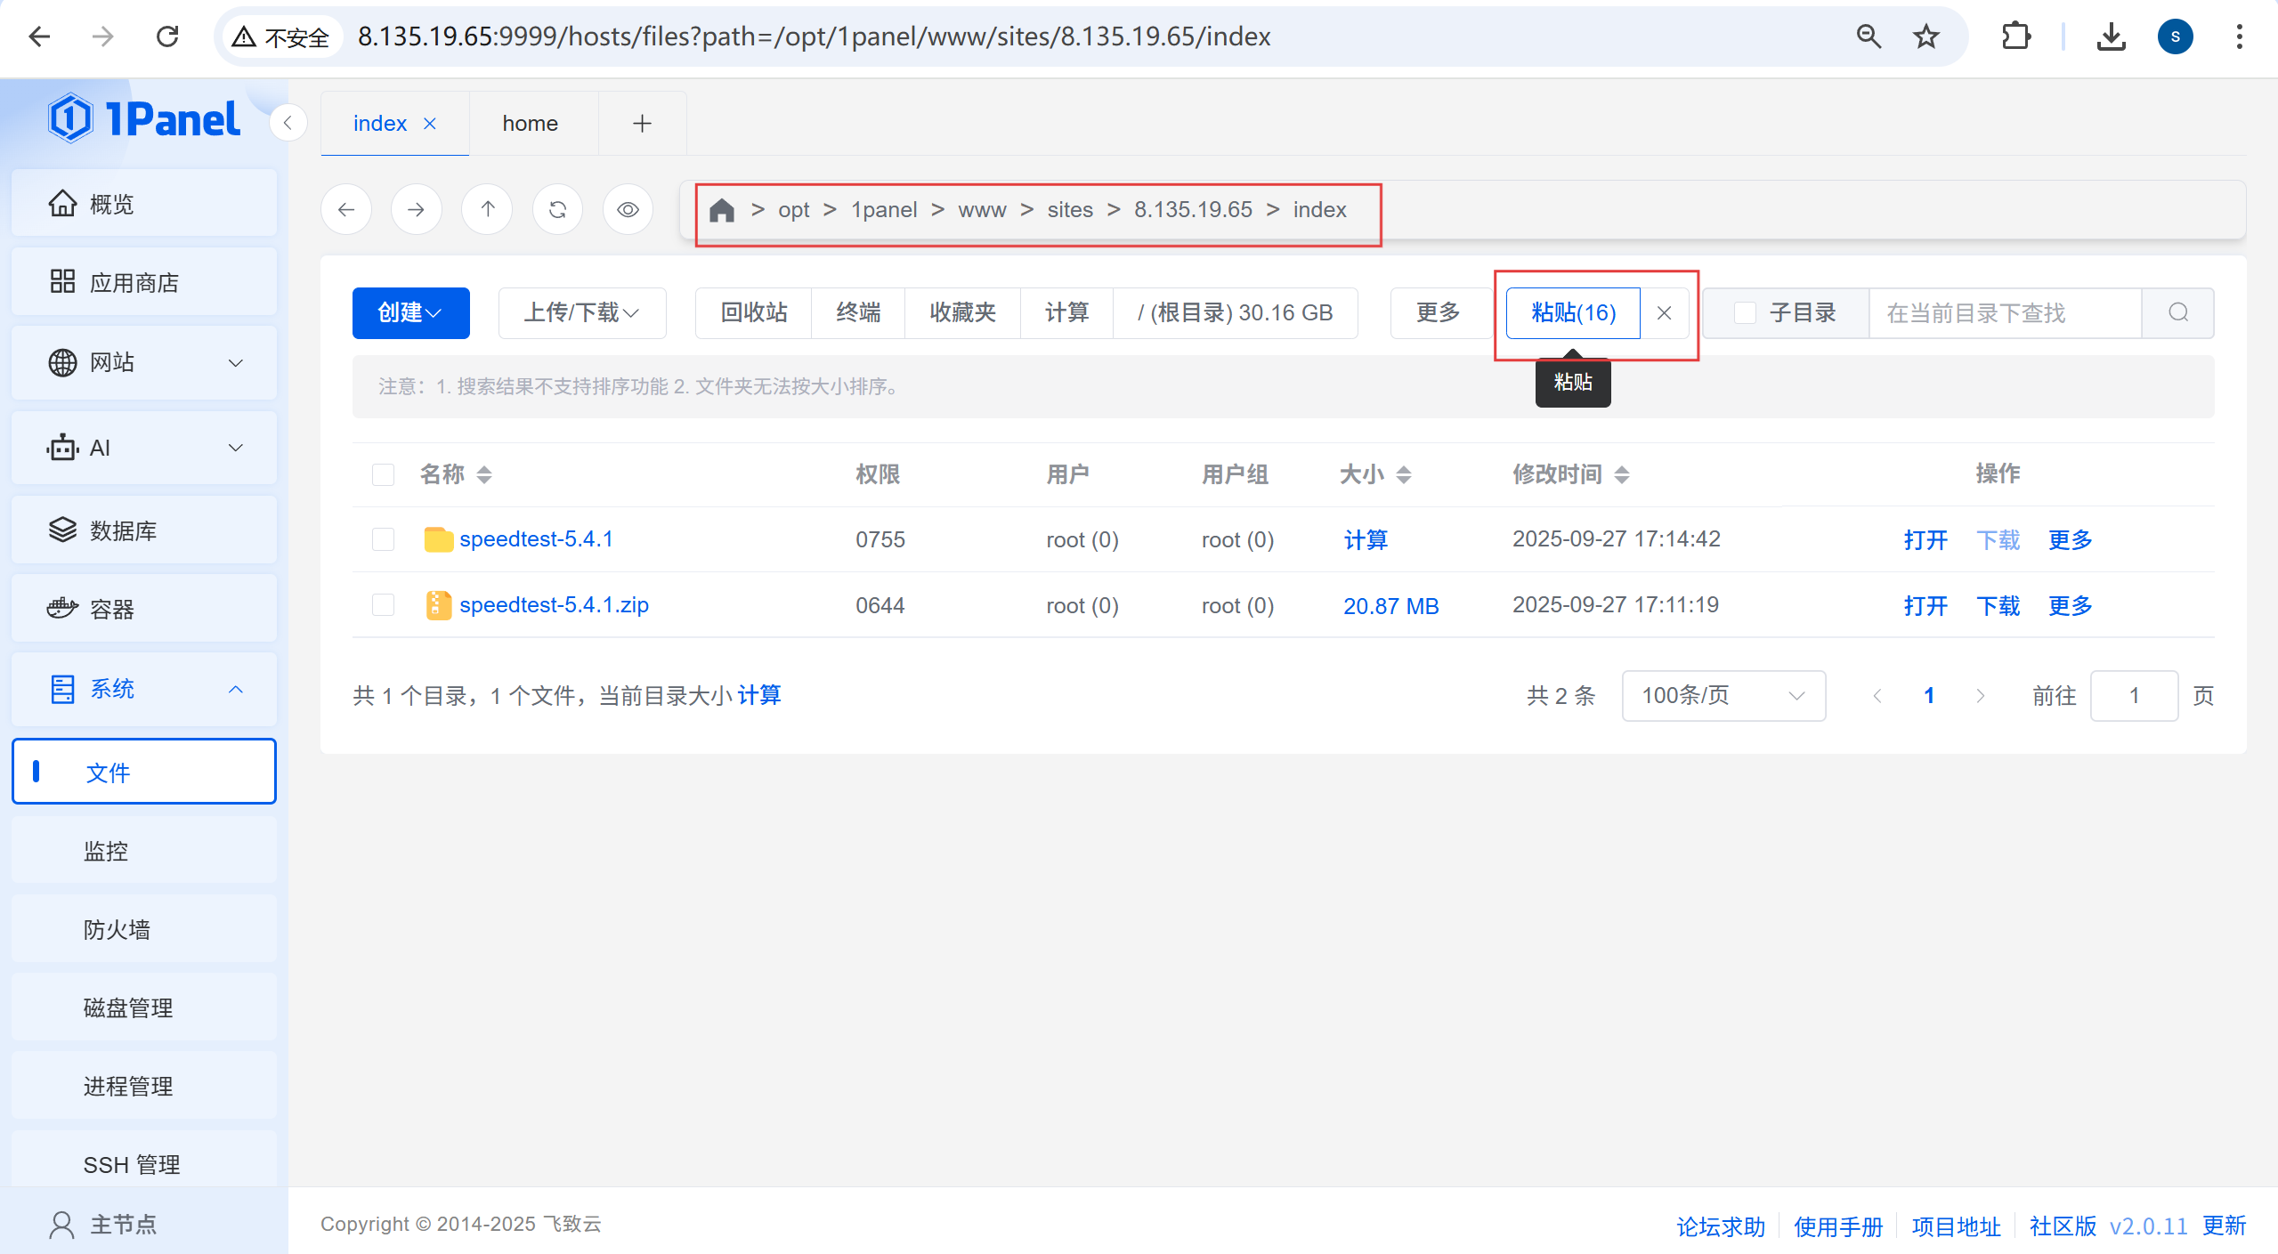Viewport: 2278px width, 1254px height.
Task: Click the file manager back arrow icon
Action: [x=346, y=210]
